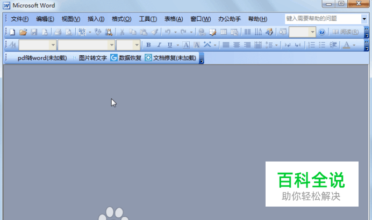Image resolution: width=372 pixels, height=220 pixels.
Task: Click the Undo arrow icon
Action: point(168,32)
